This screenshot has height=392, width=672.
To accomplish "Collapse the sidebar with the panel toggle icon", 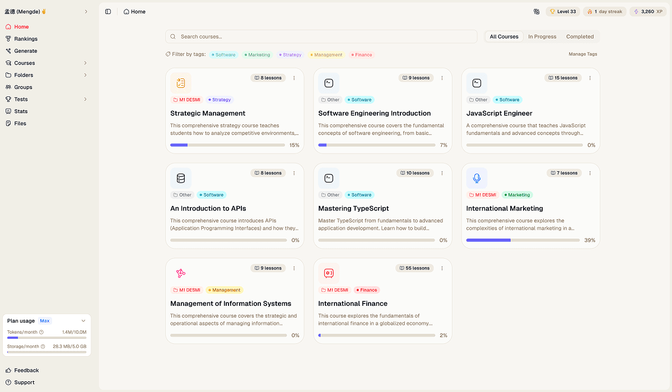I will coord(108,11).
